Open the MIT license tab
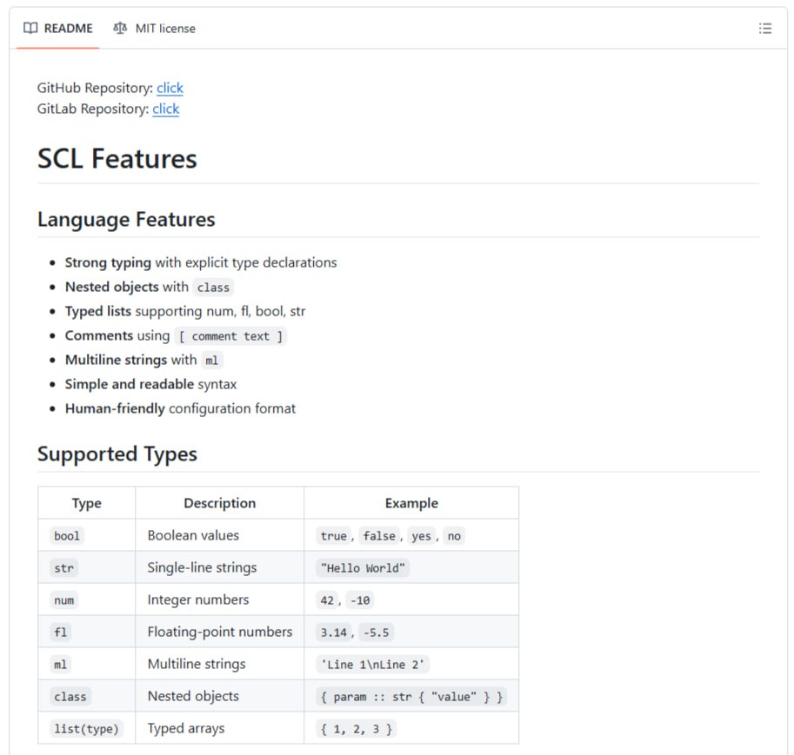The height and width of the screenshot is (755, 794). [155, 29]
